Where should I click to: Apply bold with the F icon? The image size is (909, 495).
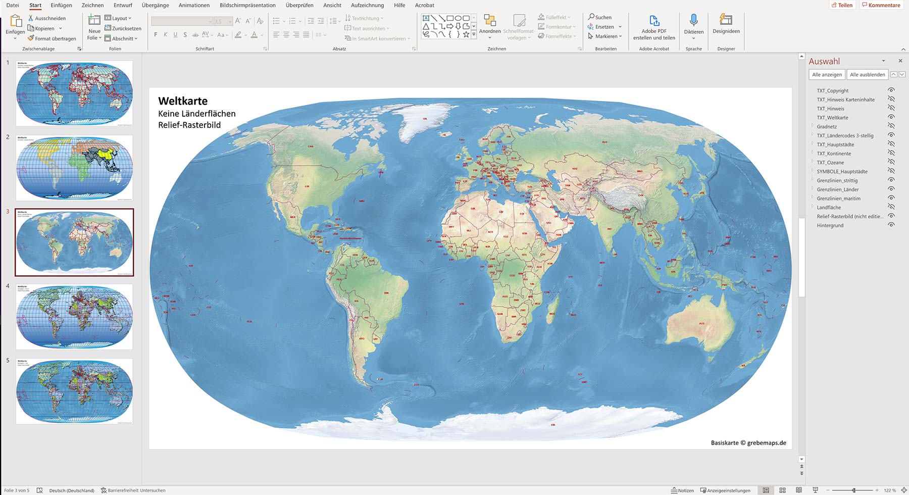pyautogui.click(x=155, y=35)
